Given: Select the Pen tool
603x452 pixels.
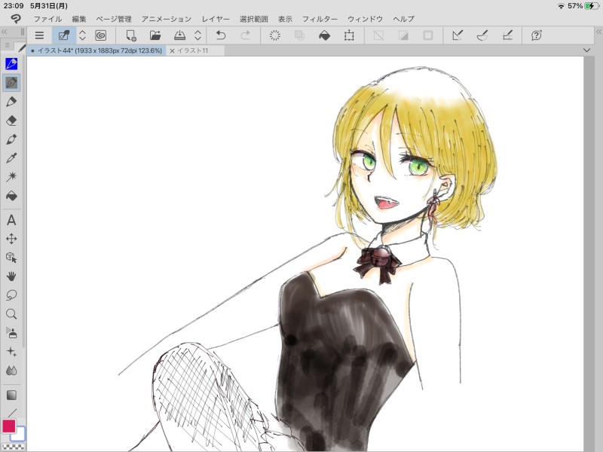Looking at the screenshot, I should 11,83.
